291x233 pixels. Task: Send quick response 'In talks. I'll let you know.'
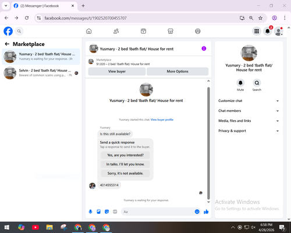125,164
